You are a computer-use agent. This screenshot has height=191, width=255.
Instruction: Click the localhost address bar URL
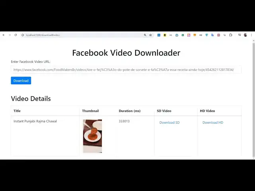pyautogui.click(x=43, y=35)
